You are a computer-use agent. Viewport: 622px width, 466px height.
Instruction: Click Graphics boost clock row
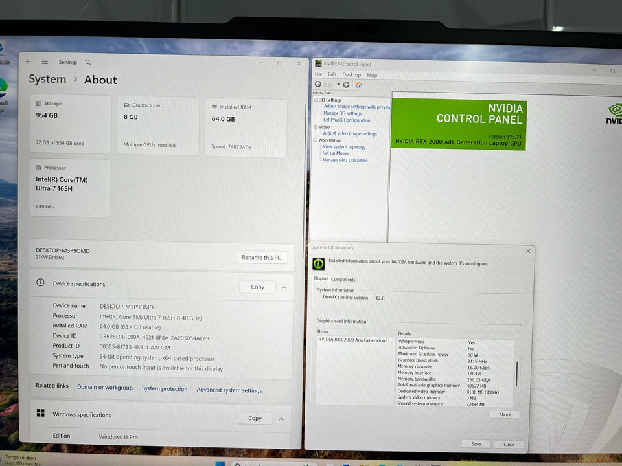click(x=443, y=361)
